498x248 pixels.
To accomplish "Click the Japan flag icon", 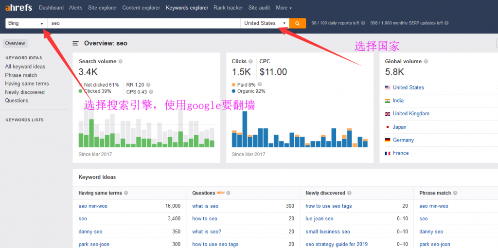I will (388, 127).
